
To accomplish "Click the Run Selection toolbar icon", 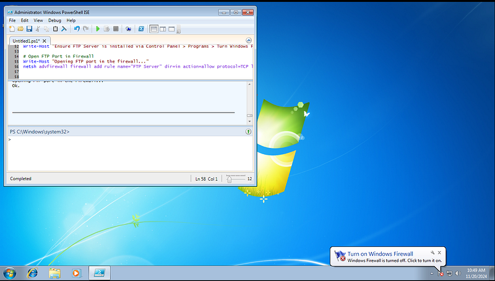I will 106,29.
